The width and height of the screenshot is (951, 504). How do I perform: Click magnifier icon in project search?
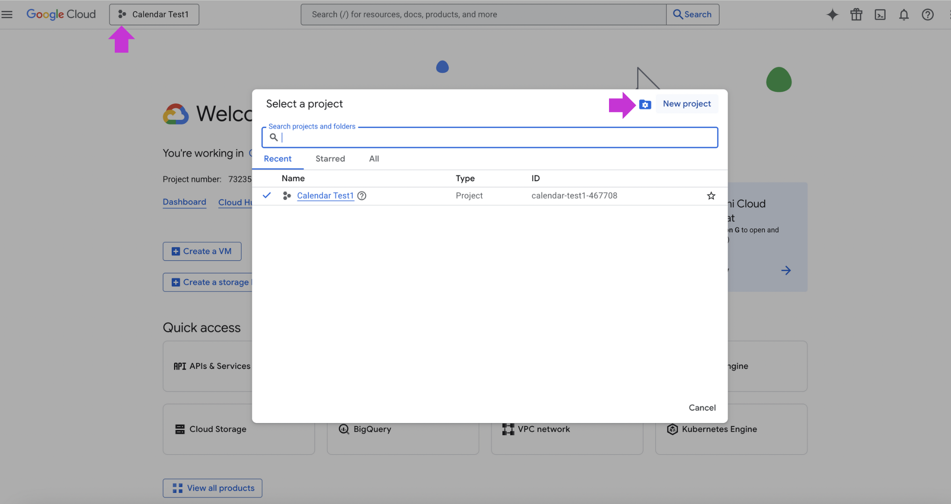click(x=273, y=137)
